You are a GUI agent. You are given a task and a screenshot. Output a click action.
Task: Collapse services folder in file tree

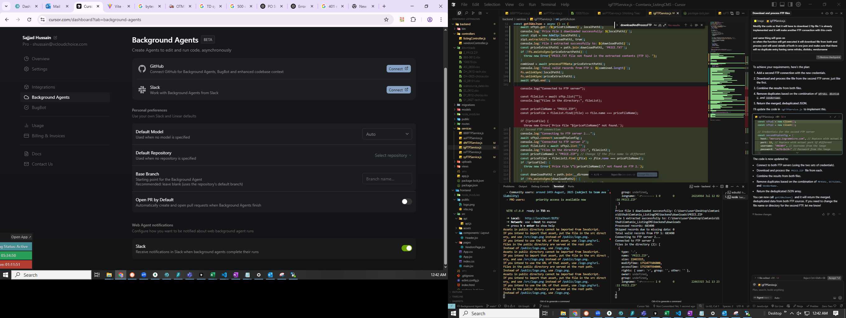pos(466,129)
